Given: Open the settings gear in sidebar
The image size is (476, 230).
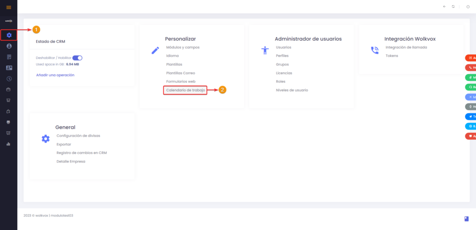Looking at the screenshot, I should tap(9, 35).
